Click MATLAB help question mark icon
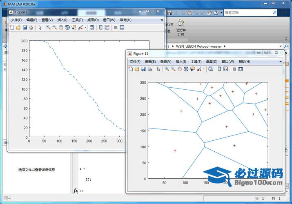The height and width of the screenshot is (204, 292). click(216, 13)
